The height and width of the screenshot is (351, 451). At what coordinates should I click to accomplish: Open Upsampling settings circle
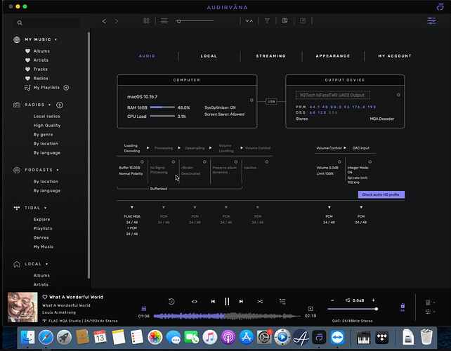[x=204, y=162]
